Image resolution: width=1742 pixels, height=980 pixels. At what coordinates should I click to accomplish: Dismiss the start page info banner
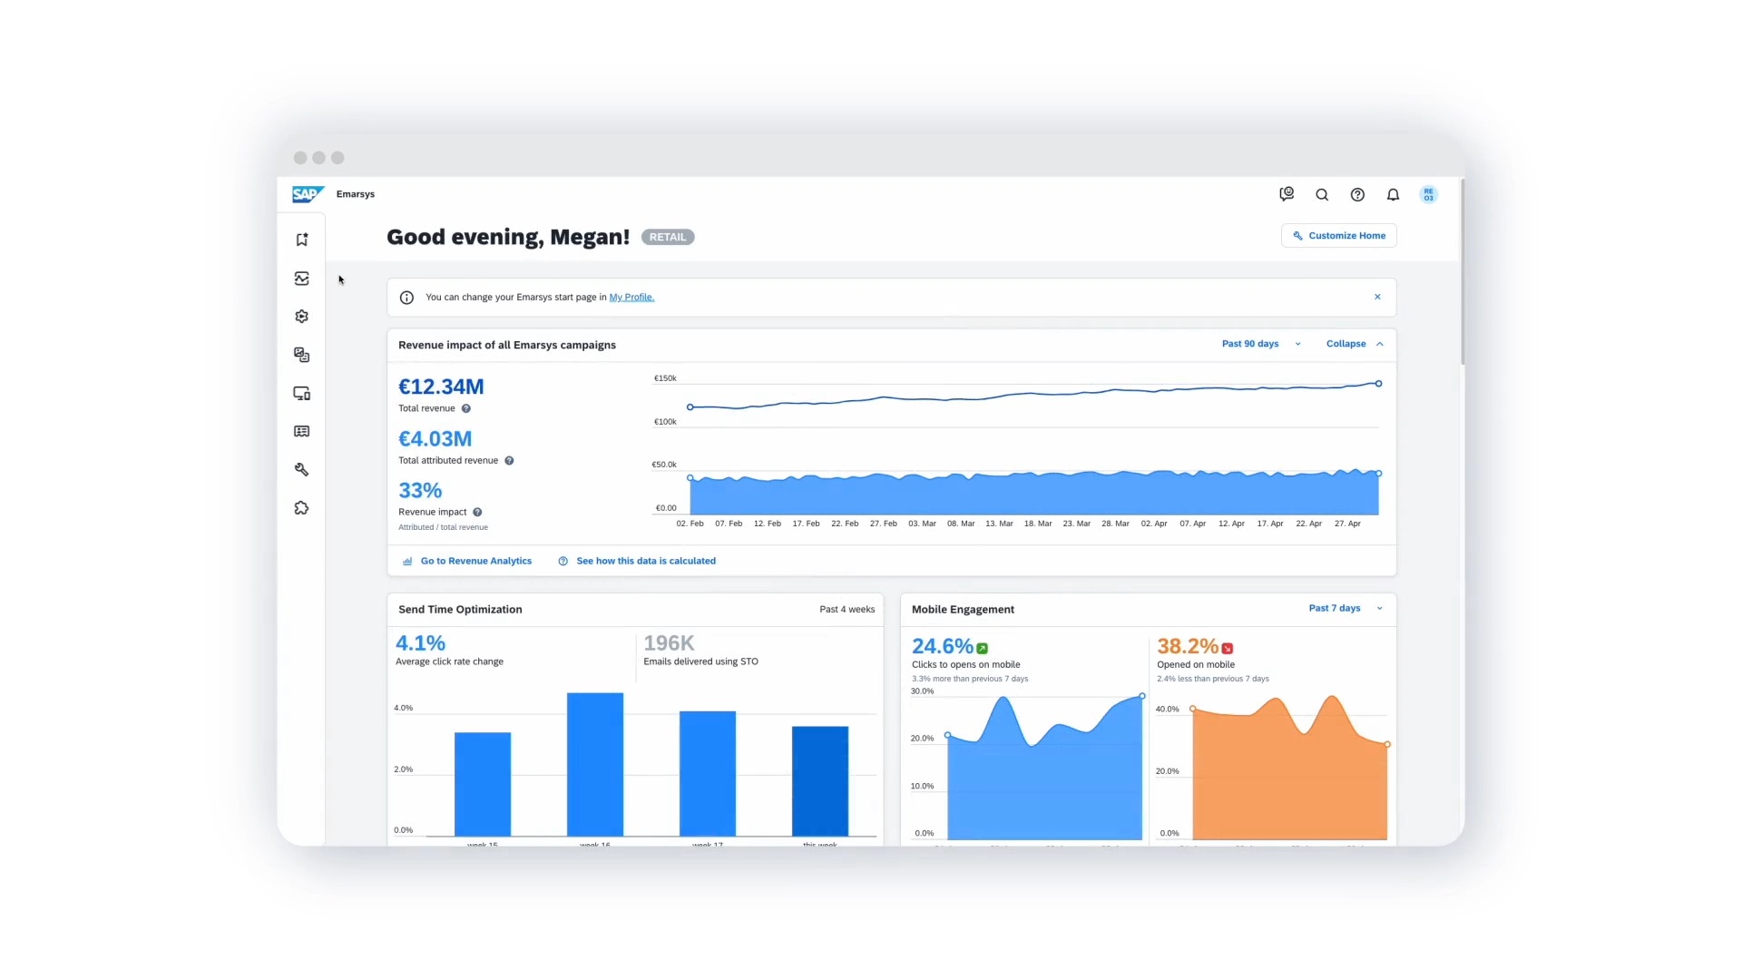pos(1377,298)
